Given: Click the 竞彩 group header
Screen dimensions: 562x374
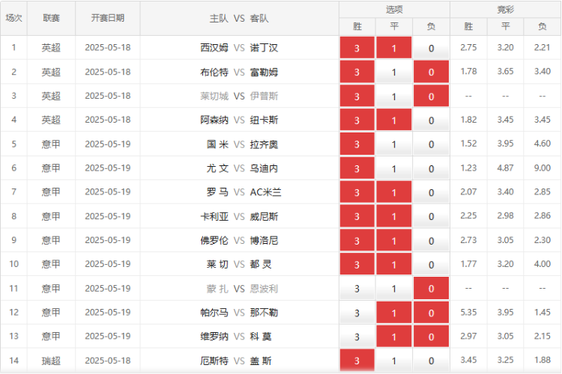Looking at the screenshot, I should (x=506, y=9).
